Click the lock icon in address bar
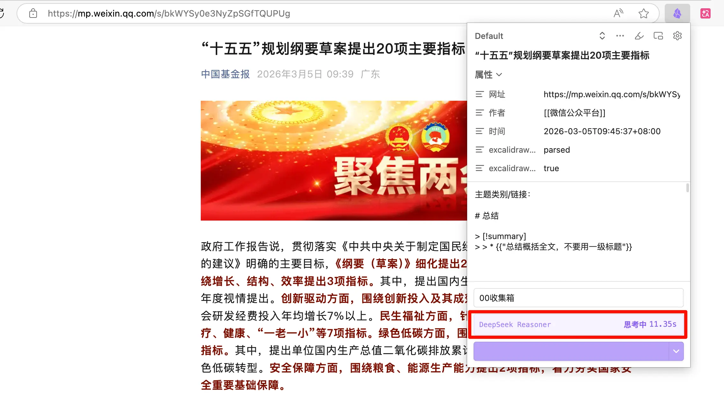 33,13
